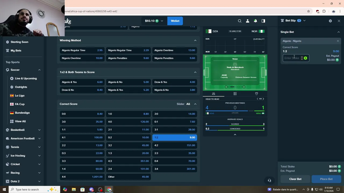Go to previous venue slide arrow
This screenshot has width=344, height=193.
(226, 87)
